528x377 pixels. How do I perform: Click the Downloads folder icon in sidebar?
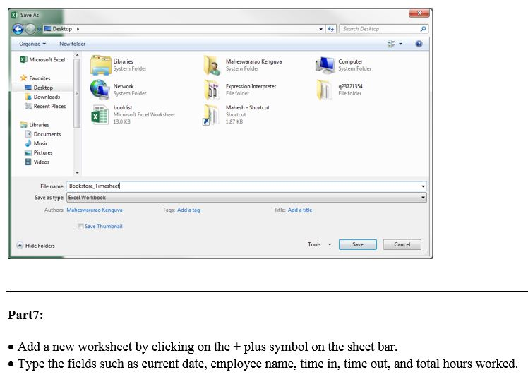pos(28,97)
